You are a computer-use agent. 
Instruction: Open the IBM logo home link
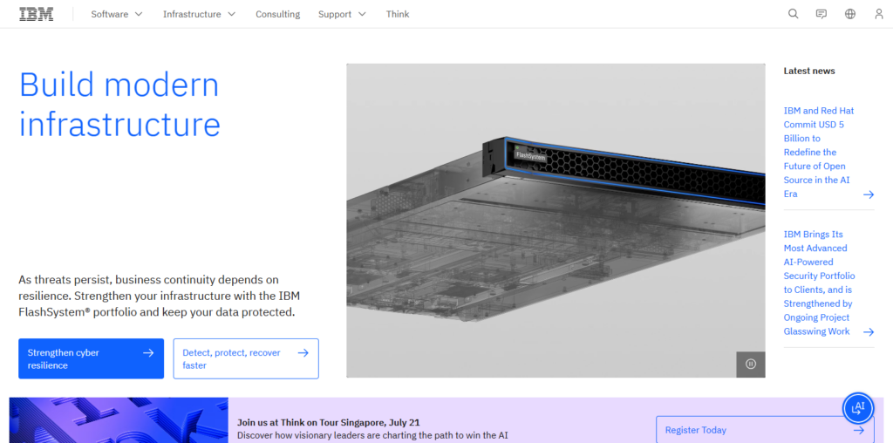pos(37,14)
